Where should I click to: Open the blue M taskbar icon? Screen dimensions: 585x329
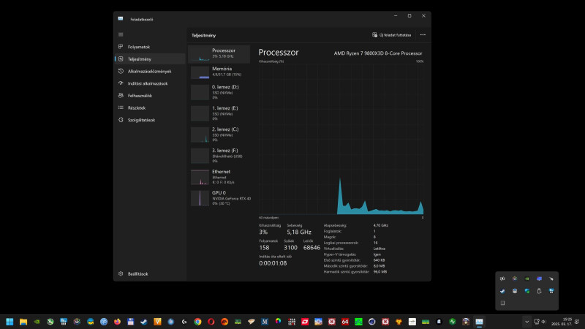[265, 322]
